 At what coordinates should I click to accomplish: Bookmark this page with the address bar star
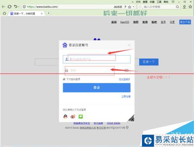pos(130,7)
